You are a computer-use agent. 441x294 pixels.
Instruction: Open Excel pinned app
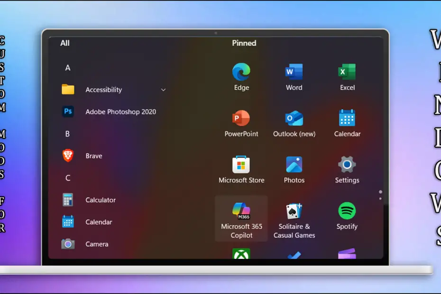[x=347, y=77]
